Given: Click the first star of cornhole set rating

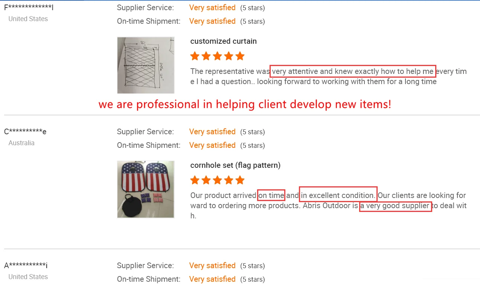Looking at the screenshot, I should pyautogui.click(x=195, y=180).
